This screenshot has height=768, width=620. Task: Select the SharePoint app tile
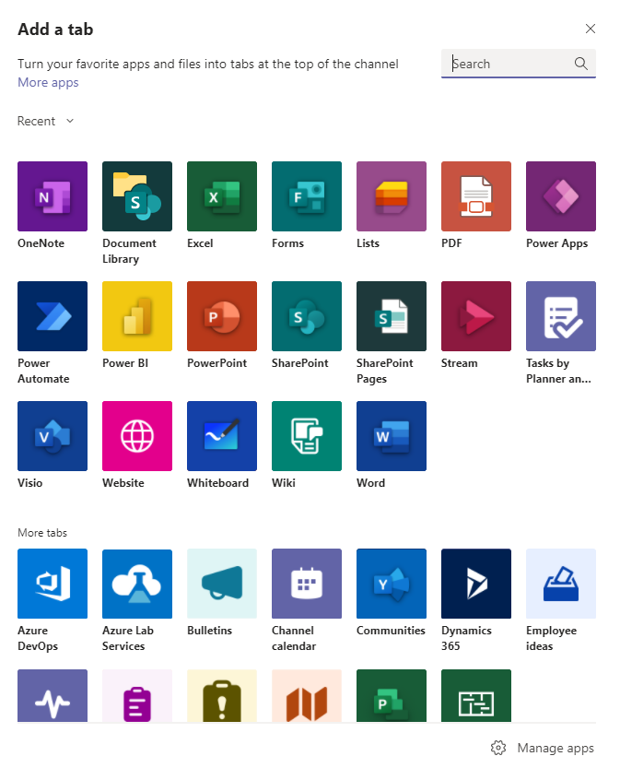307,316
